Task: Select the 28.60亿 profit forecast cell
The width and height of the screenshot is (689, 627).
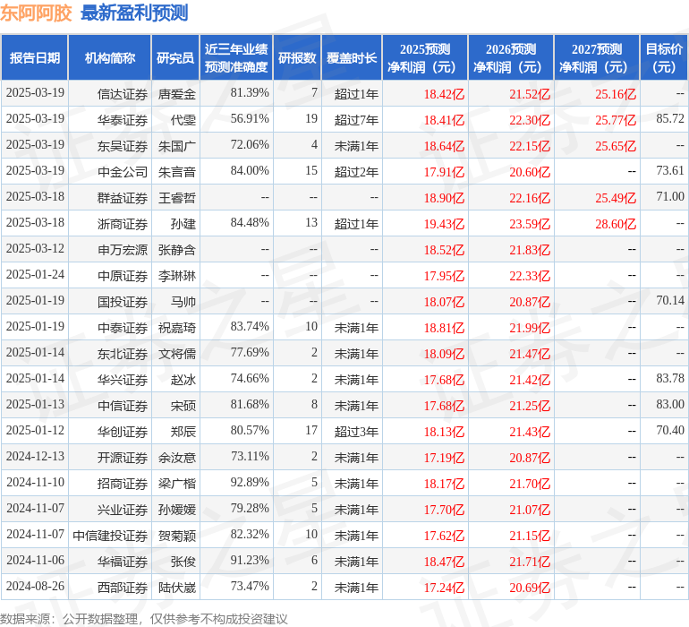Action: [616, 223]
